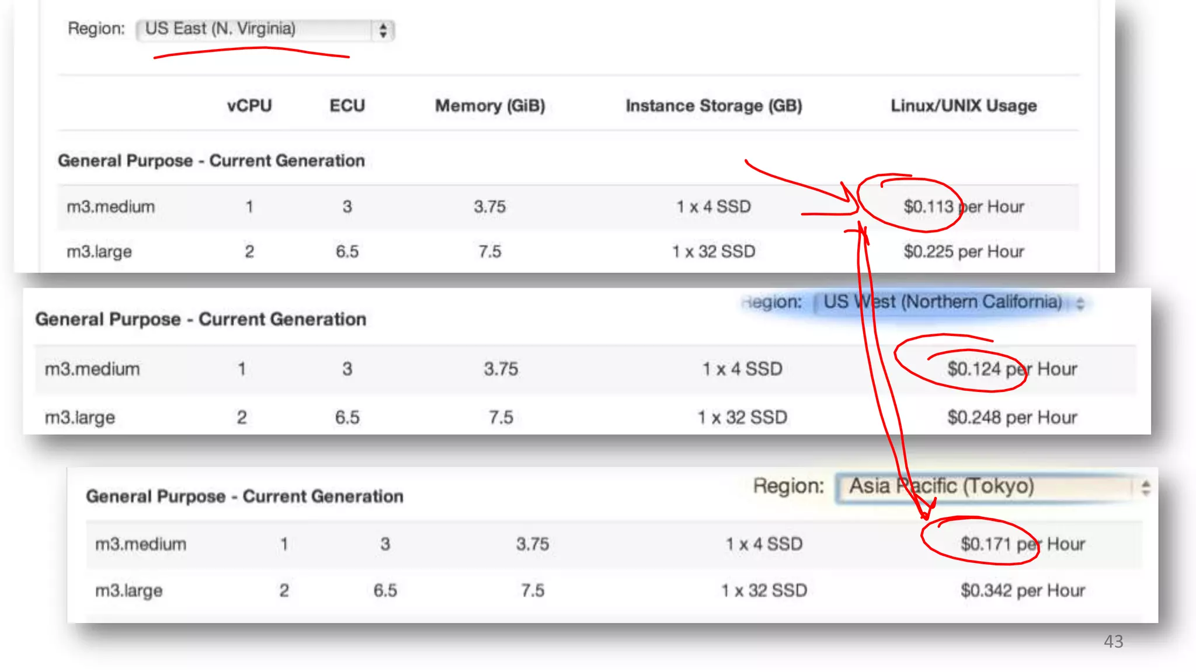The image size is (1196, 672).
Task: Select m3.large row in the Tokyo table
Action: coord(129,591)
